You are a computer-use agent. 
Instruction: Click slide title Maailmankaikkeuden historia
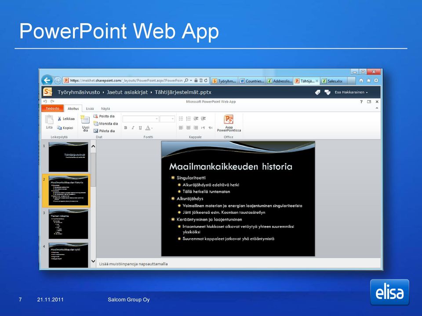click(231, 167)
